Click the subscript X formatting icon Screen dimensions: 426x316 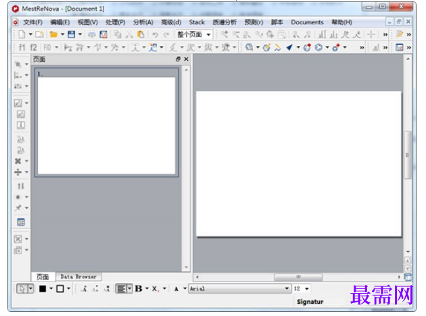coord(155,289)
